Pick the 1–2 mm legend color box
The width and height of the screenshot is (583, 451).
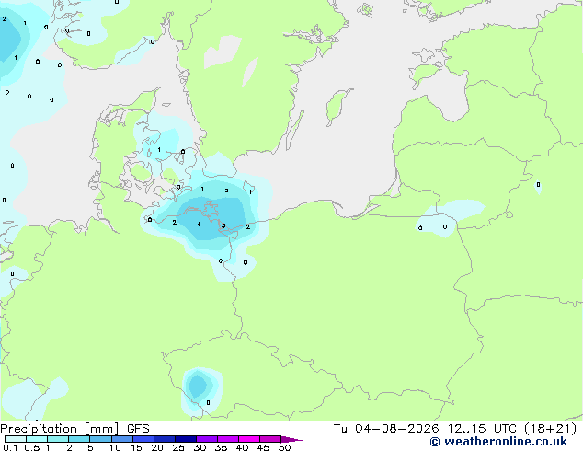58,439
